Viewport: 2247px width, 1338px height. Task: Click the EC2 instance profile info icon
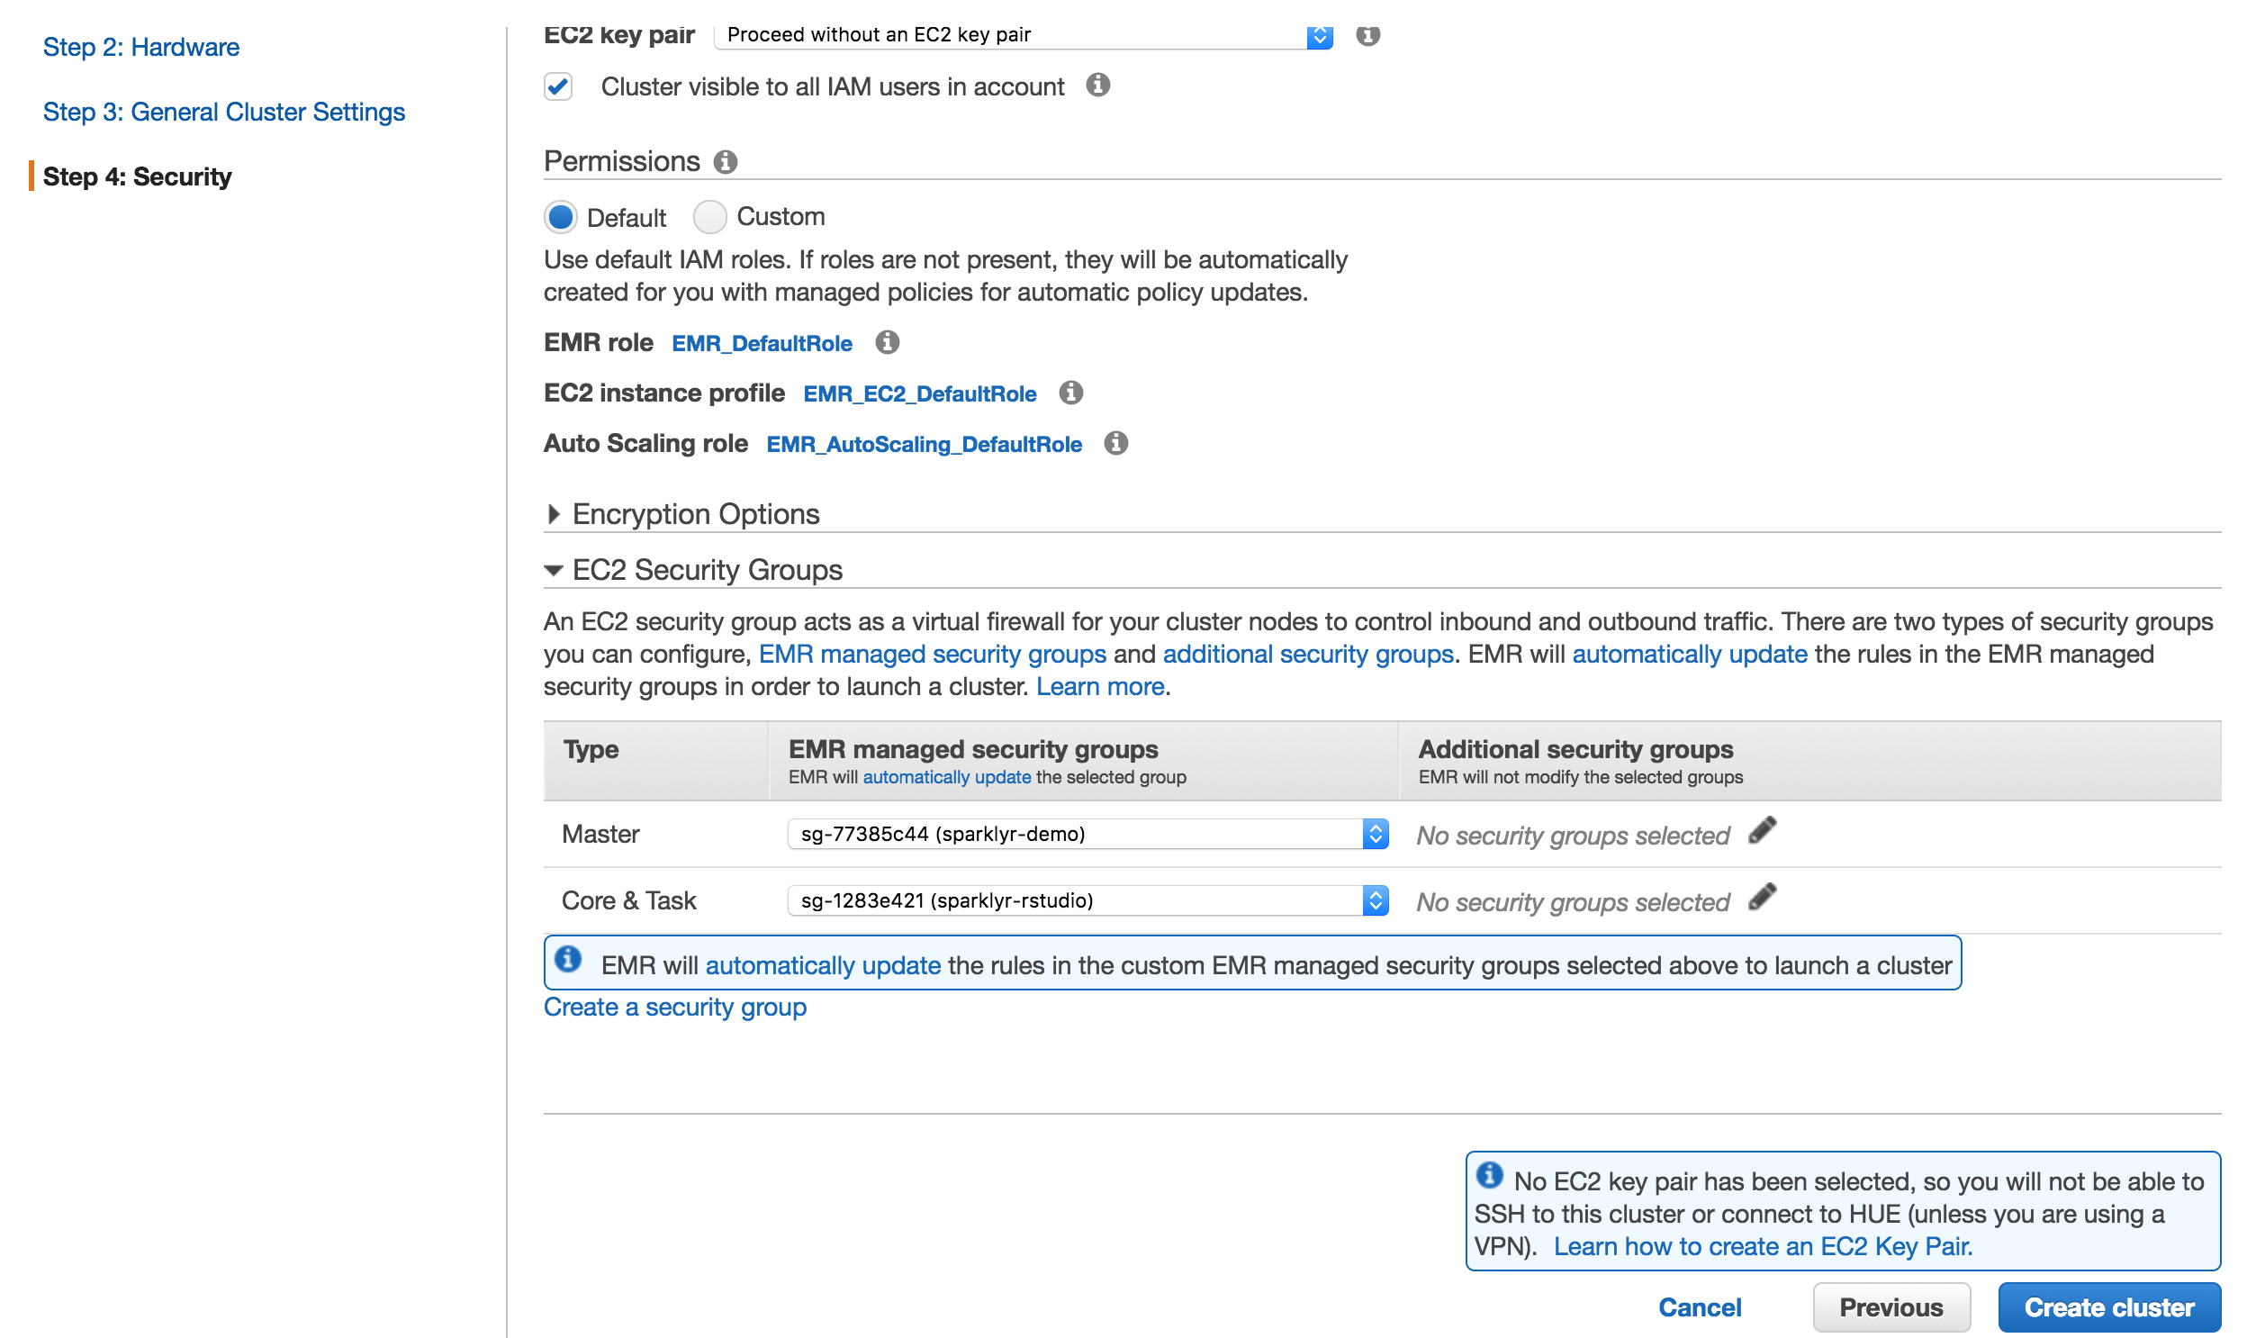click(1070, 393)
